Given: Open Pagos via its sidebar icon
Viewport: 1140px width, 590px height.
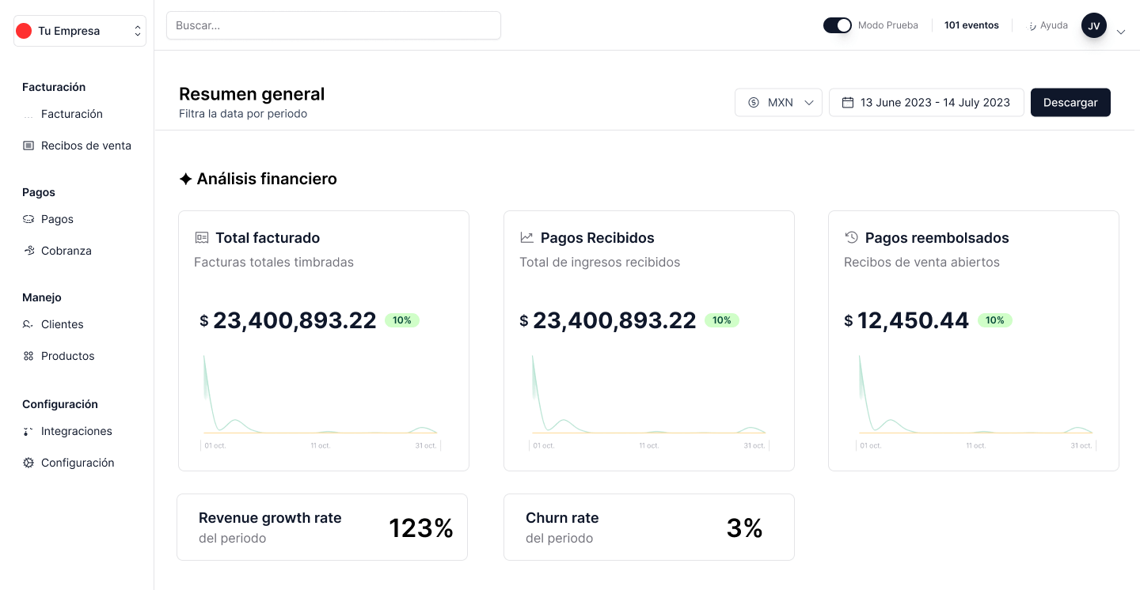Looking at the screenshot, I should (x=29, y=219).
